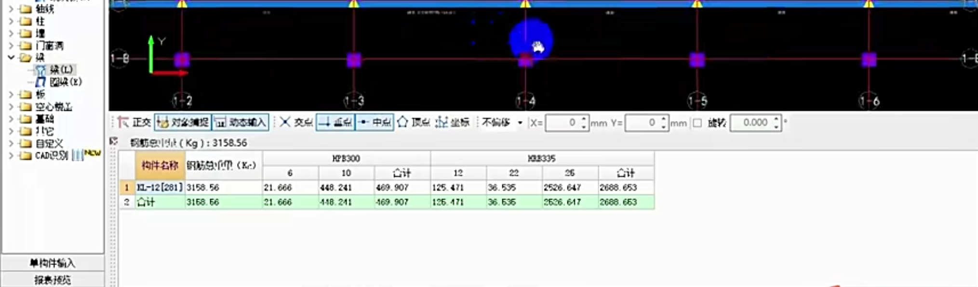Select the 自定义 folder in the tree
The image size is (978, 287).
49,143
